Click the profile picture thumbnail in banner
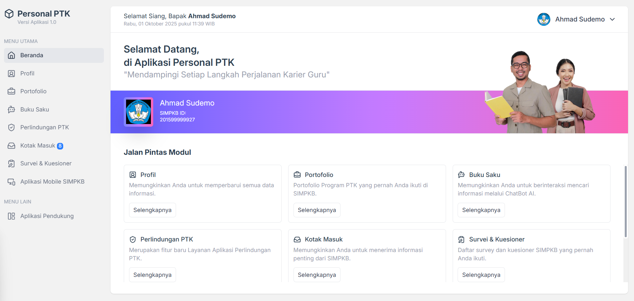This screenshot has height=301, width=634. click(x=138, y=112)
